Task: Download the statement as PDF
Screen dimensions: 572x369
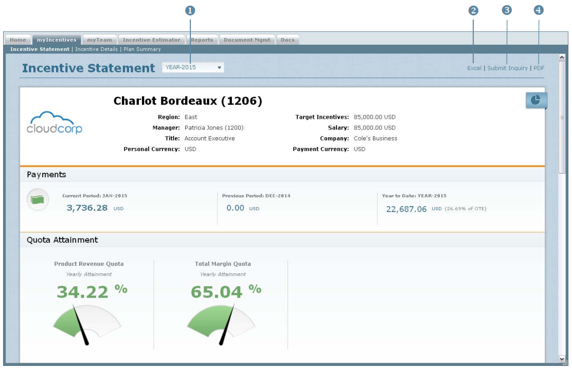Action: point(539,68)
